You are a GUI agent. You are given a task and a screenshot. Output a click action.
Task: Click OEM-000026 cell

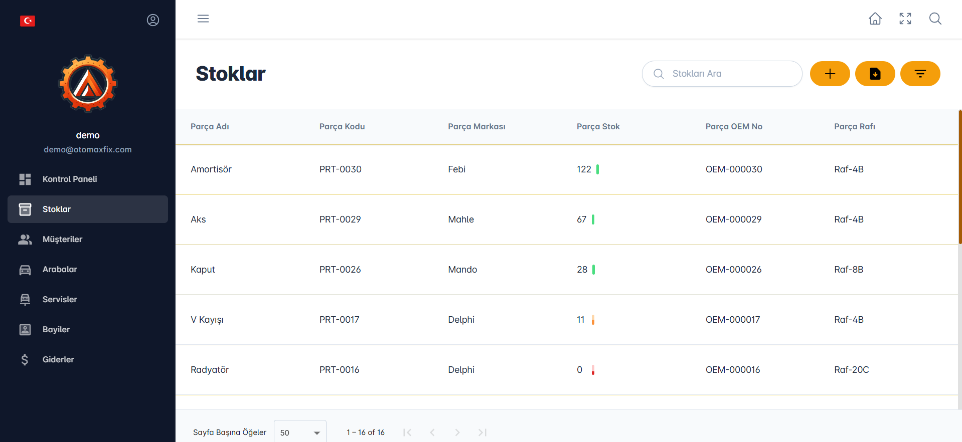733,270
